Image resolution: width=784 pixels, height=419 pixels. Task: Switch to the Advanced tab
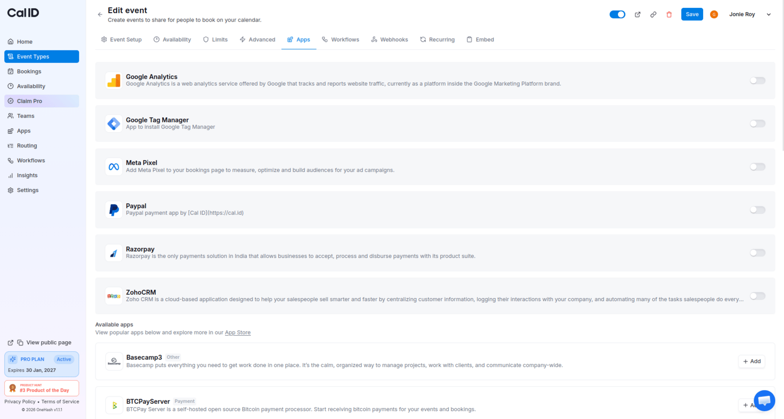coord(257,40)
